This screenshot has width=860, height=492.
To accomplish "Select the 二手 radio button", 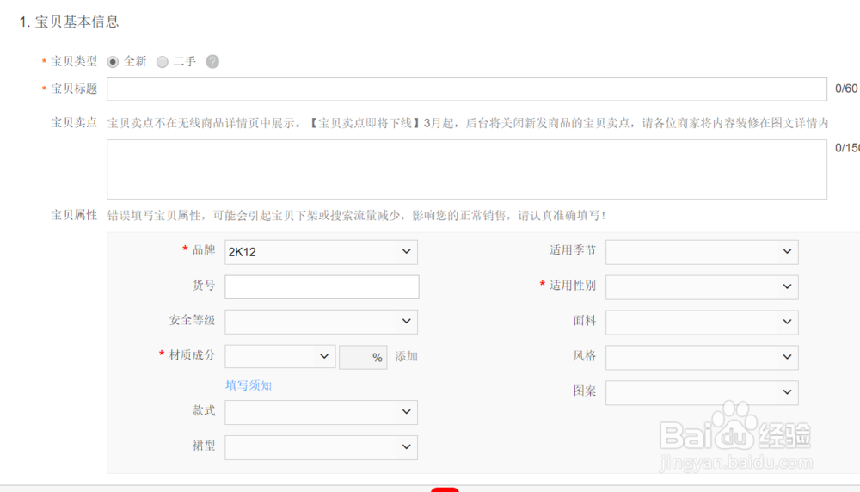I will coord(163,62).
